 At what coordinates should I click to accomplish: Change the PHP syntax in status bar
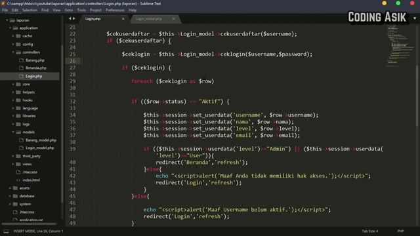pos(400,231)
